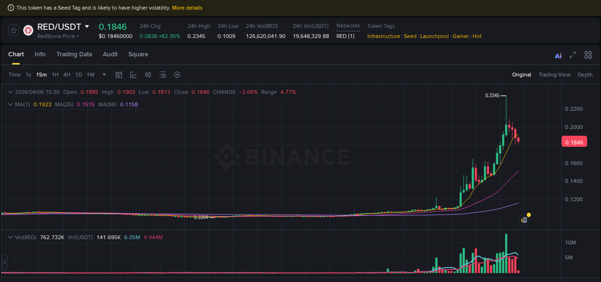Screen dimensions: 601x282
Task: Expand the left side panel arrow
Action: point(4,262)
